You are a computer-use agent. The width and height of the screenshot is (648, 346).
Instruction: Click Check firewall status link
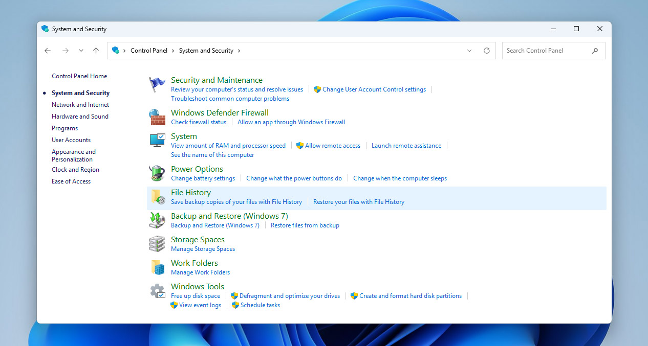click(199, 122)
